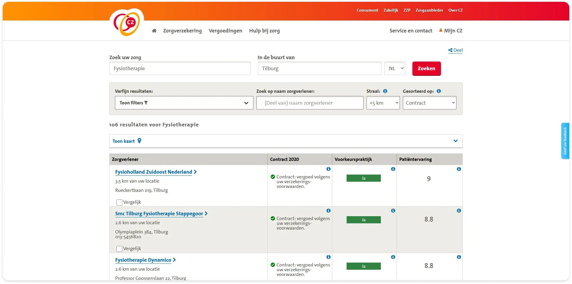Screen dimensions: 572x284
Task: Open the NL country dropdown
Action: pyautogui.click(x=395, y=68)
